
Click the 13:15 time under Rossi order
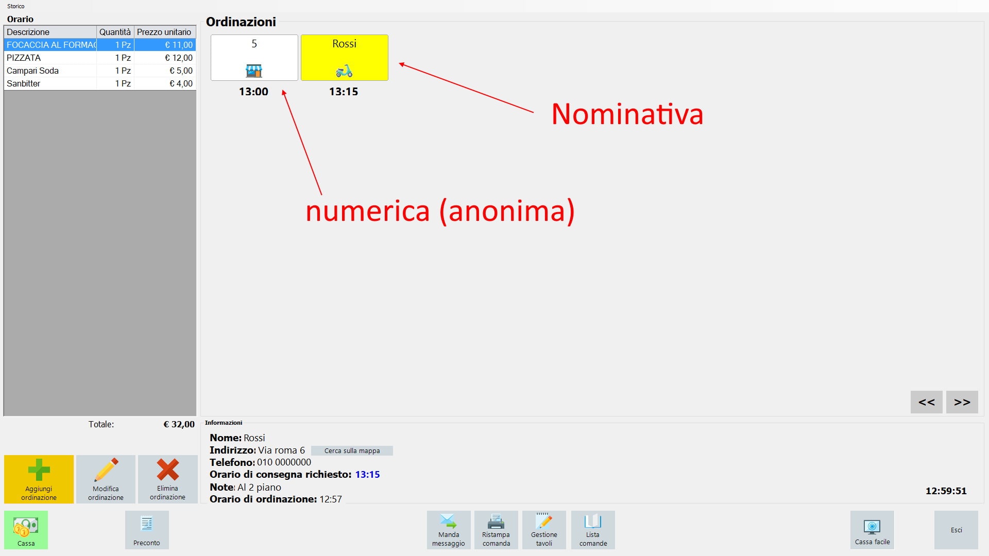344,92
